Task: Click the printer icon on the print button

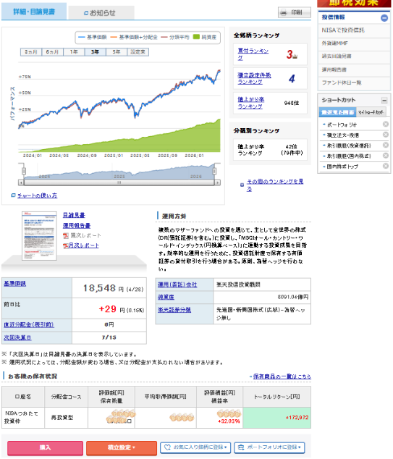Action: click(x=283, y=12)
